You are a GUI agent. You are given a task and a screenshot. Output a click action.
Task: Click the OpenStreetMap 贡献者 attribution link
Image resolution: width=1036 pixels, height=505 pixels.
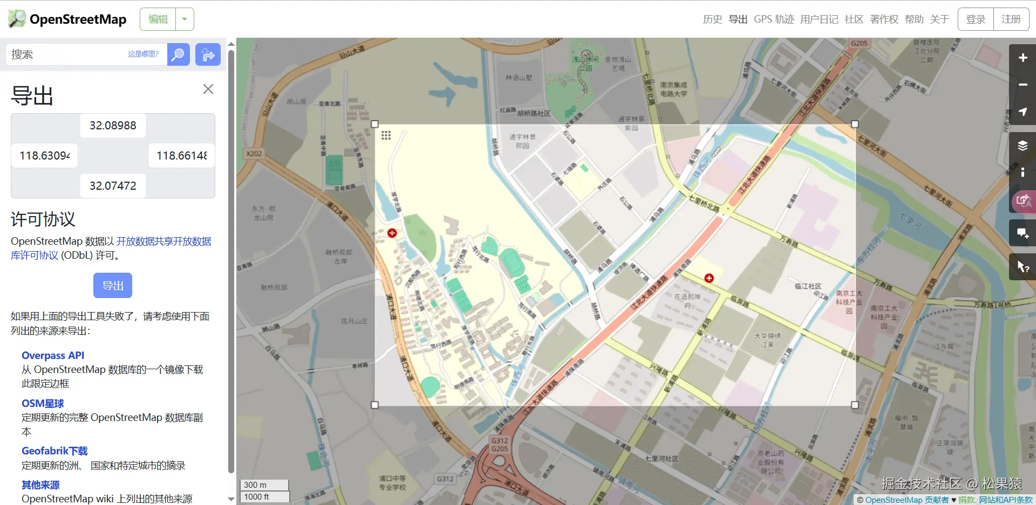[x=907, y=500]
